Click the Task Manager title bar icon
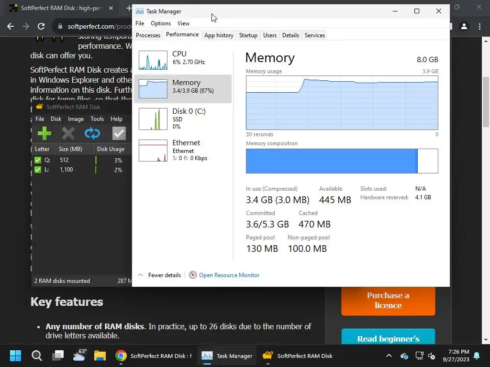Image resolution: width=490 pixels, height=367 pixels. point(140,11)
